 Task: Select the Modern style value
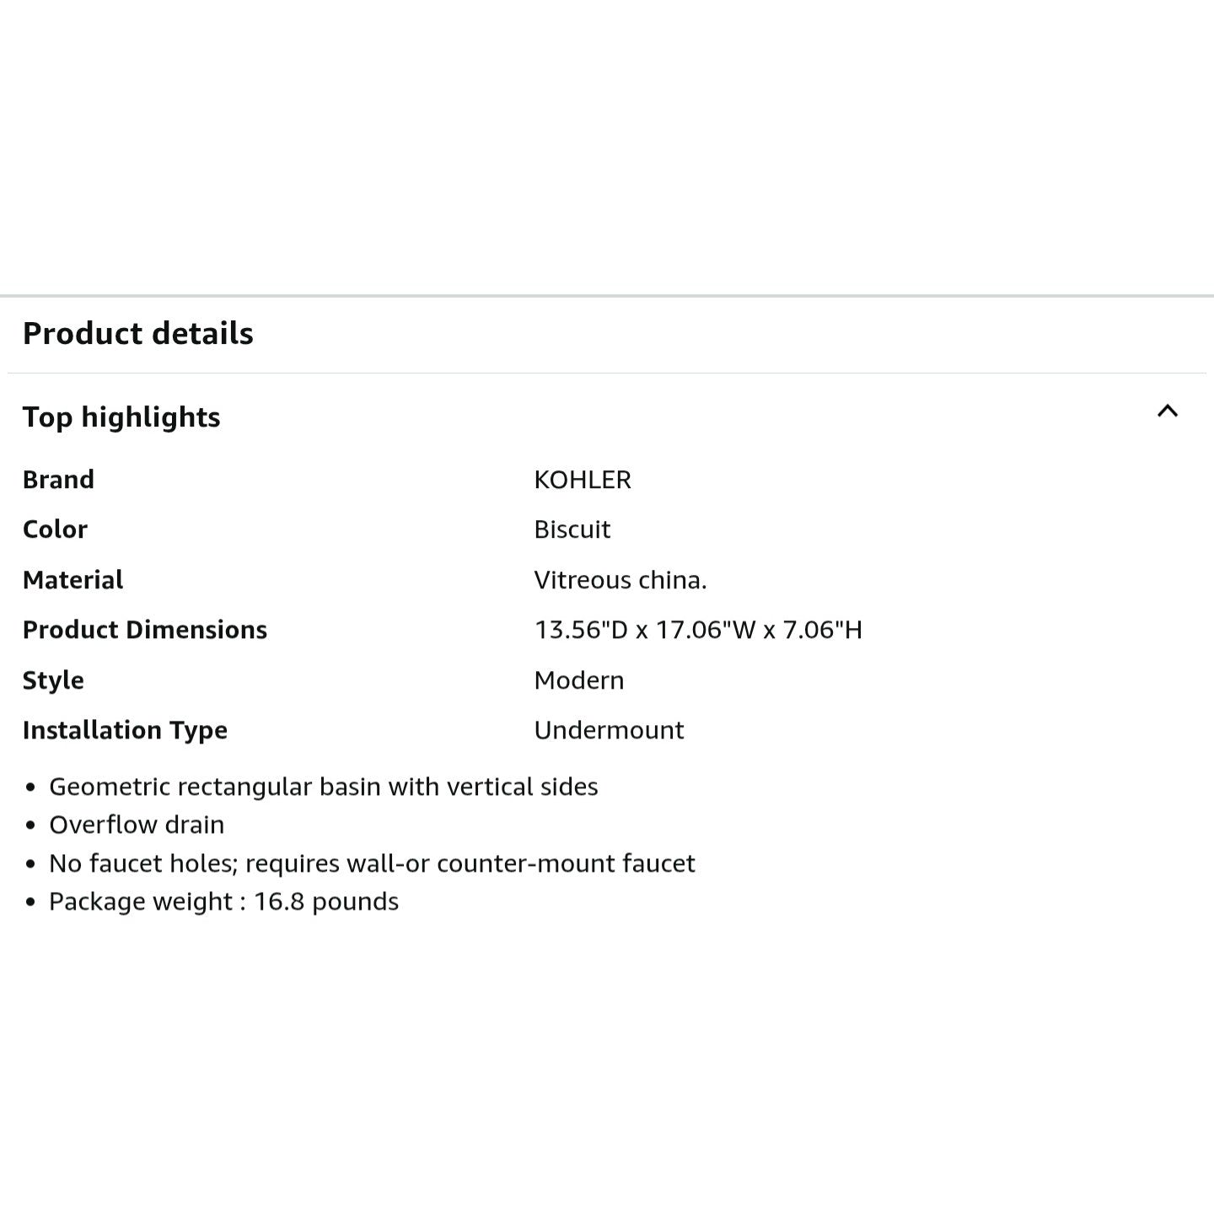[x=579, y=680]
